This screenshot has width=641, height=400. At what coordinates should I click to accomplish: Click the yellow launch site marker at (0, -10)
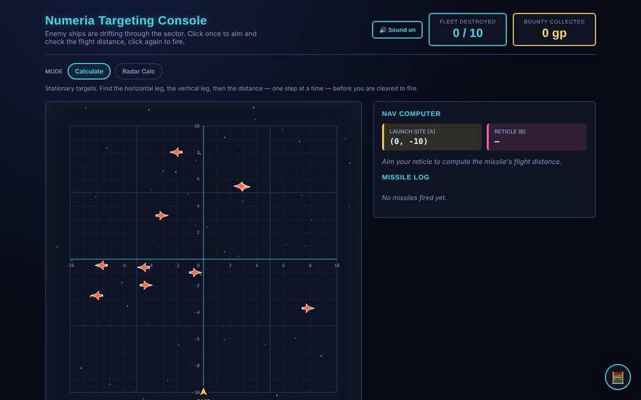(x=203, y=392)
